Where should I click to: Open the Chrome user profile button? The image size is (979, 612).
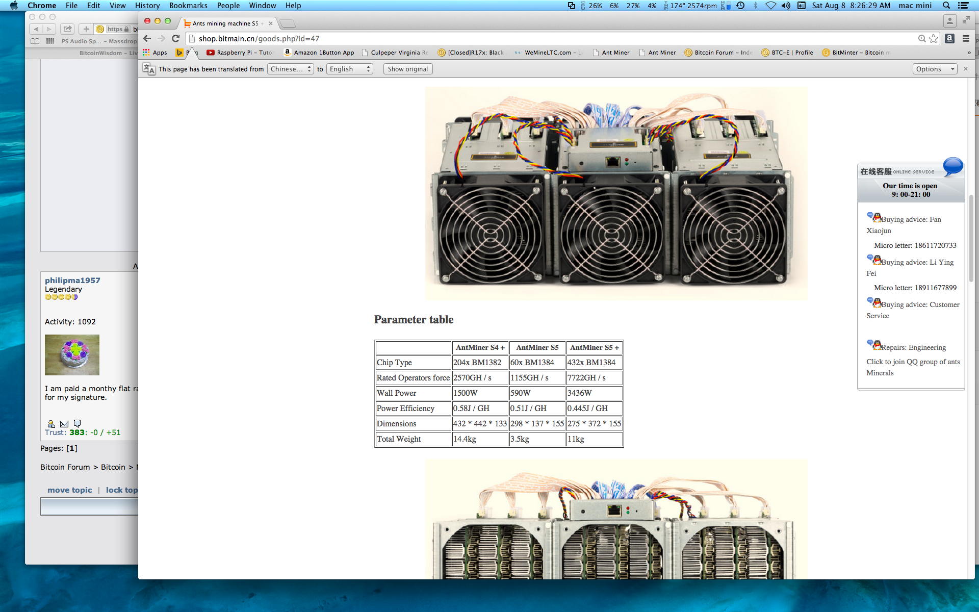click(949, 21)
